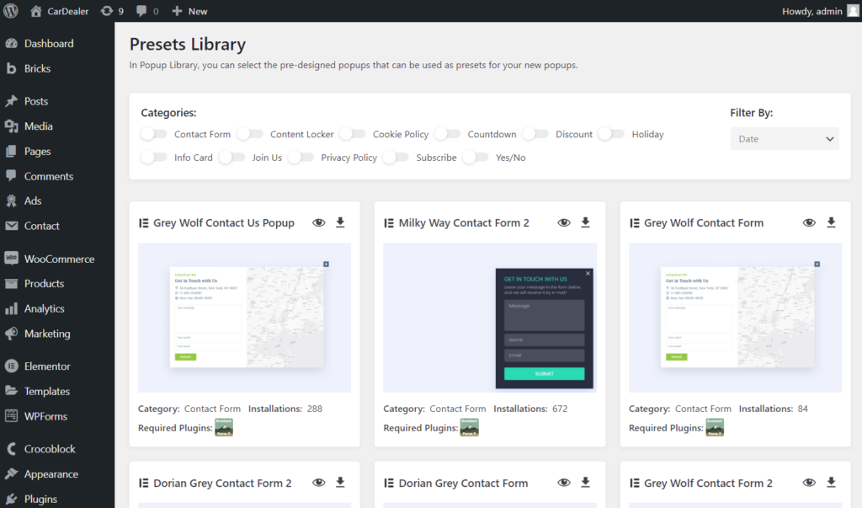
Task: Click the Plugins sidebar icon
Action: pos(11,499)
